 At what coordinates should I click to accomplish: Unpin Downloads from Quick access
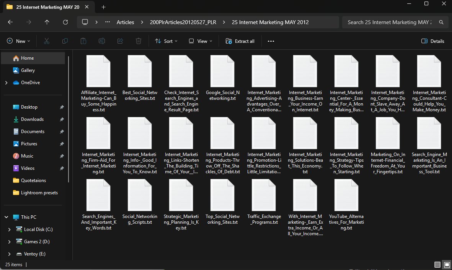pyautogui.click(x=62, y=119)
